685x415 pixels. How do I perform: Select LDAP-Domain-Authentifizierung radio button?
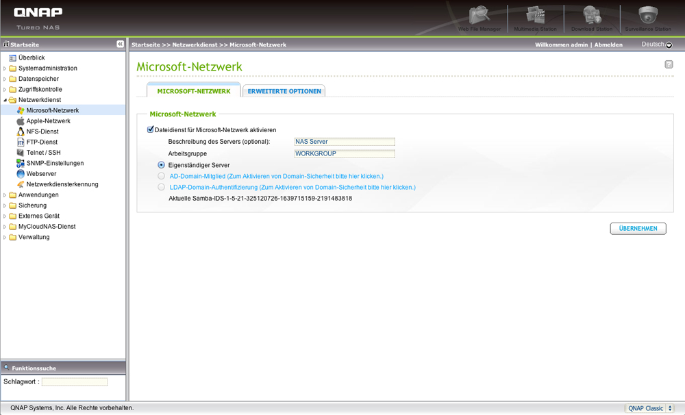(161, 187)
